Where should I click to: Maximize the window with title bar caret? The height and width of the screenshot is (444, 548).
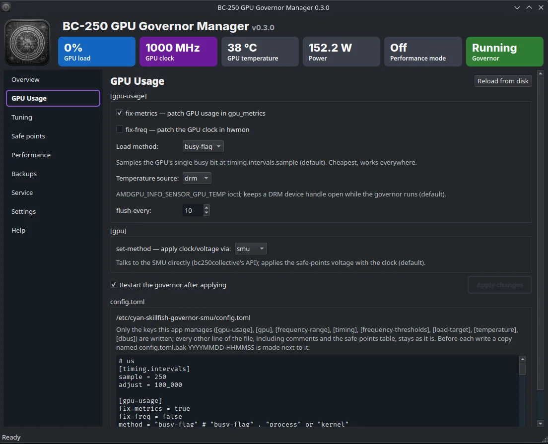click(529, 7)
